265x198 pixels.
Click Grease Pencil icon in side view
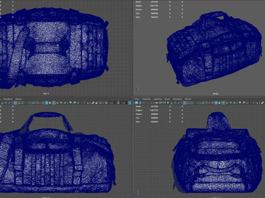pos(178,103)
